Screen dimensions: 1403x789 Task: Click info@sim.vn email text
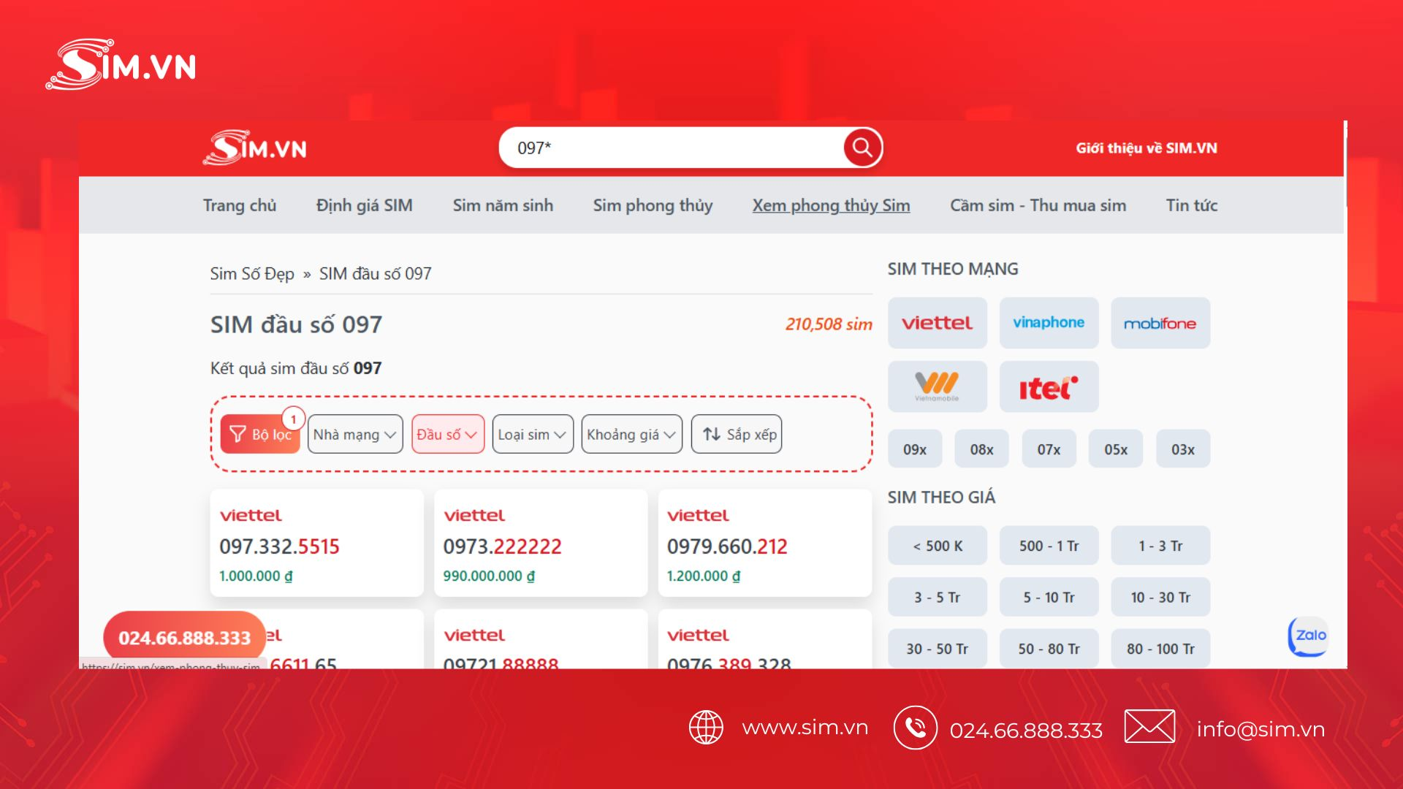pos(1261,729)
